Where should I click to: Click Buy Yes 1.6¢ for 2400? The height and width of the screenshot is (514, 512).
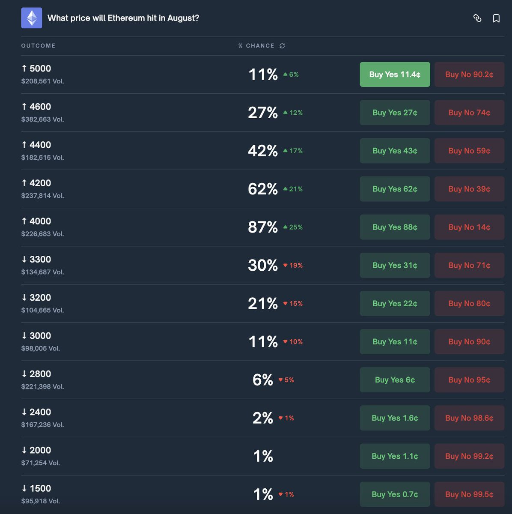395,418
